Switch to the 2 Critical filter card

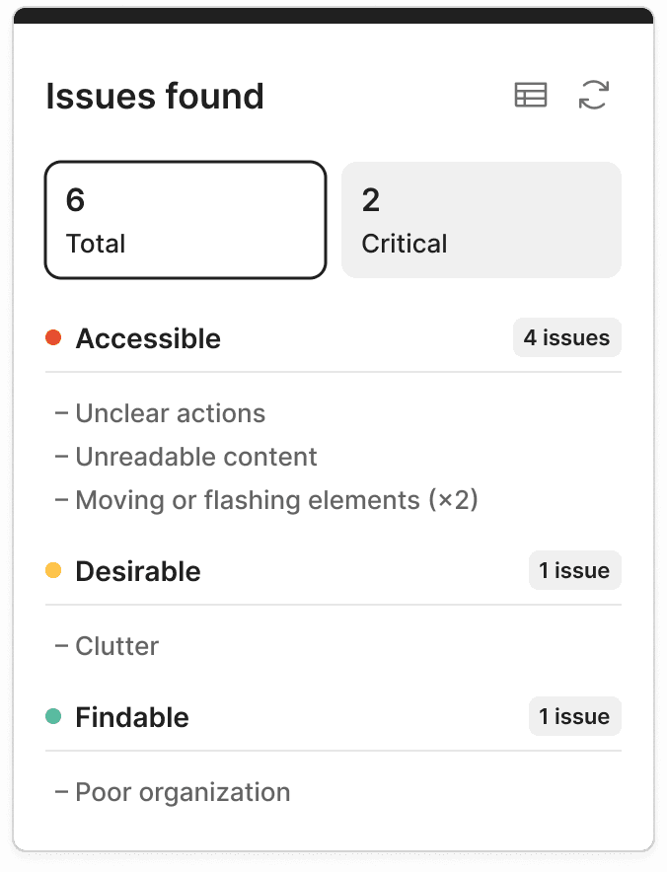tap(481, 220)
